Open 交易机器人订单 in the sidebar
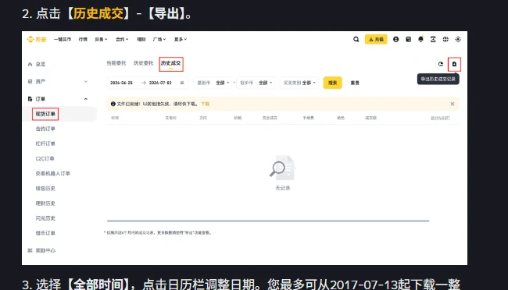The image size is (508, 290). pyautogui.click(x=53, y=173)
